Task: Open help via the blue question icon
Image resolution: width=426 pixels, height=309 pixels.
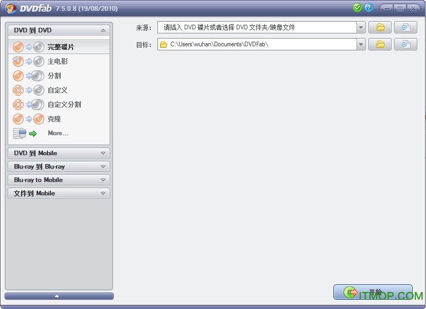Action: pyautogui.click(x=369, y=8)
